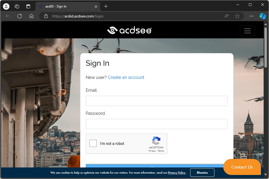Viewport: 269px width, 179px height.
Task: Click the reCAPTCHA logo icon
Action: tap(156, 141)
